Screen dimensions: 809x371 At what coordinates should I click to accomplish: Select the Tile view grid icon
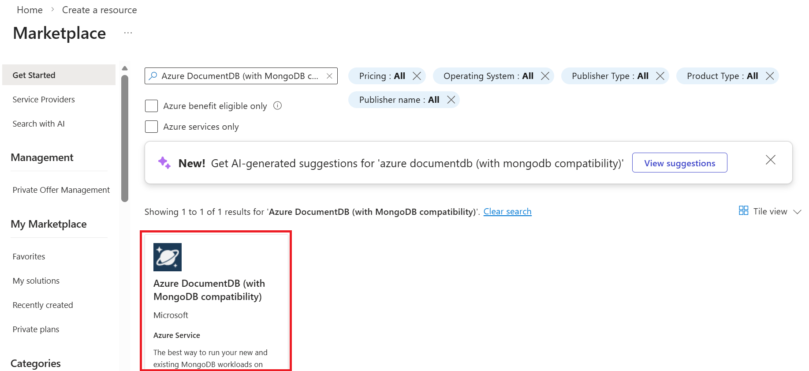[x=743, y=210]
